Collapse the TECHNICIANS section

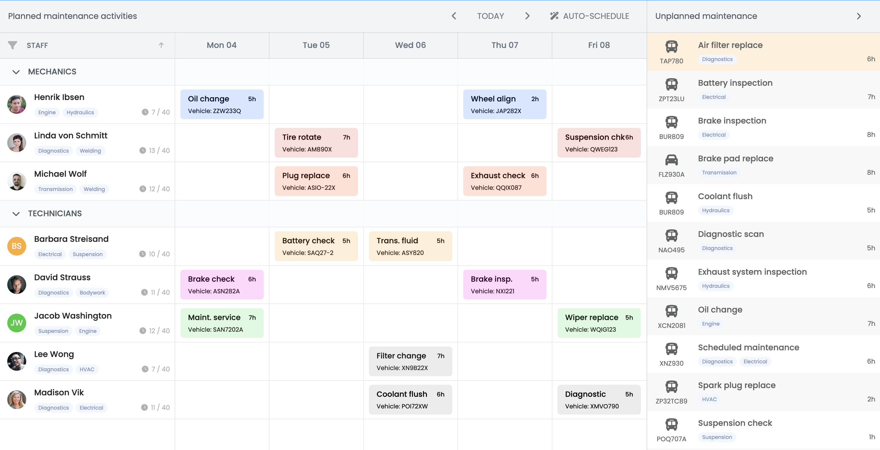click(x=16, y=214)
